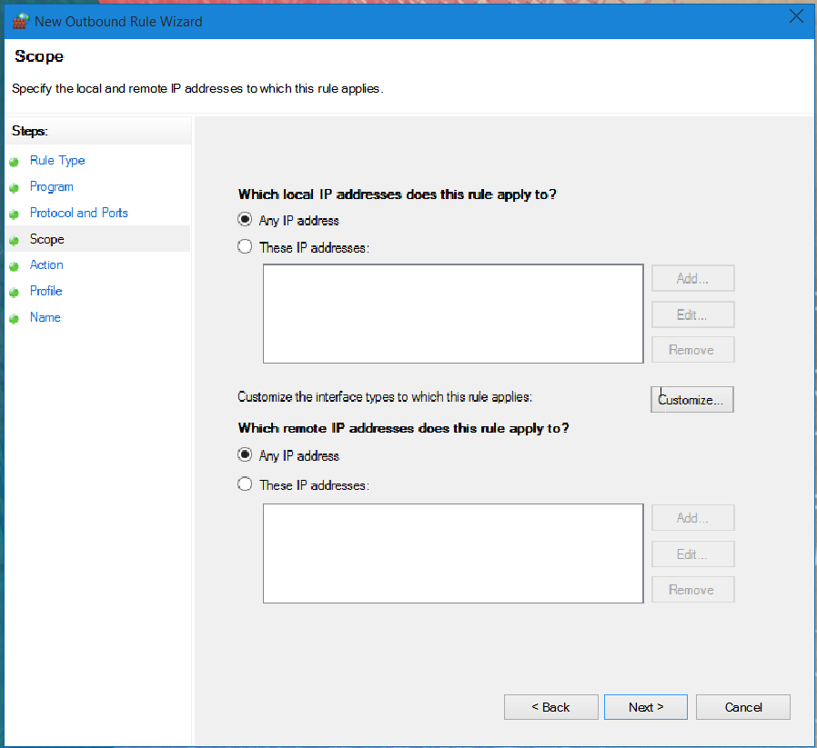Click Next to continue wizard
817x748 pixels.
pyautogui.click(x=646, y=707)
